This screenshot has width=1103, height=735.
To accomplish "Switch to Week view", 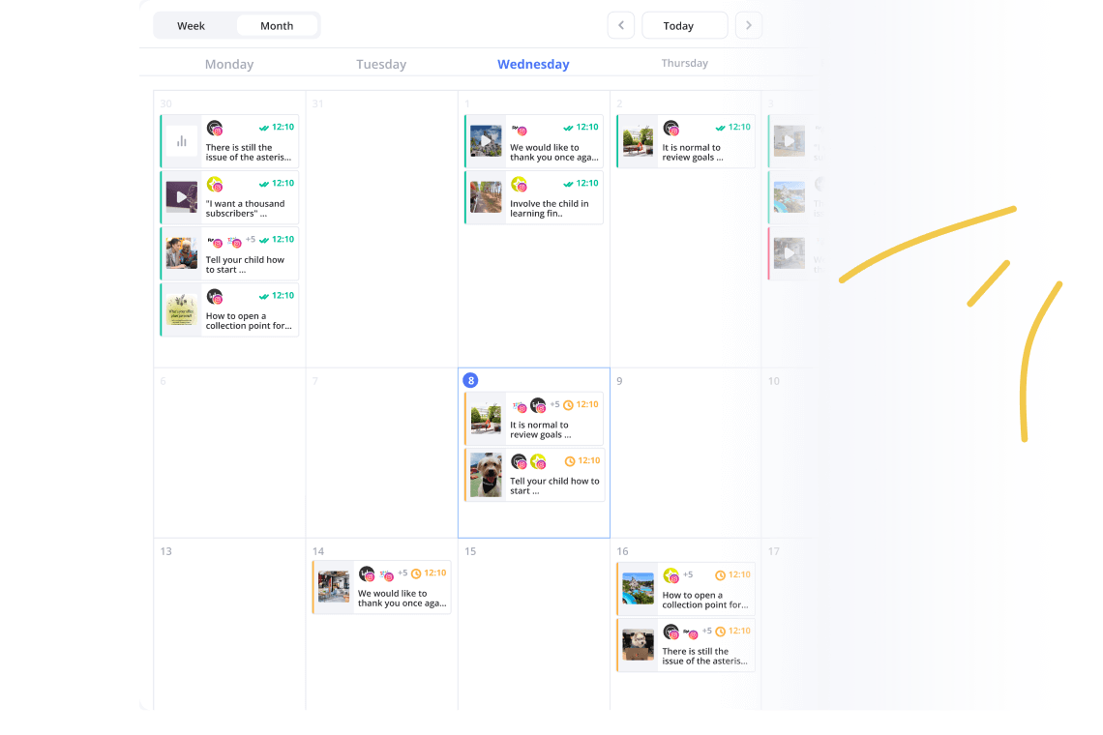I will (191, 25).
